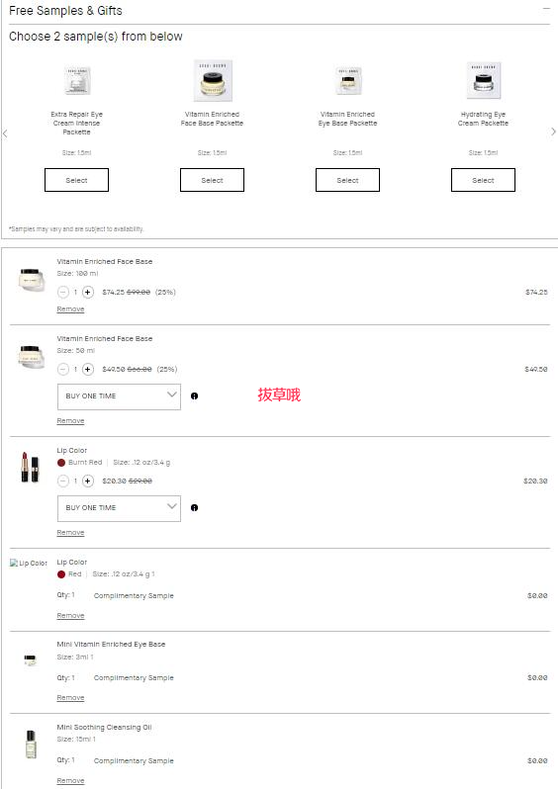Show next samples with right carousel arrow
Viewport: 558px width, 789px height.
[553, 131]
